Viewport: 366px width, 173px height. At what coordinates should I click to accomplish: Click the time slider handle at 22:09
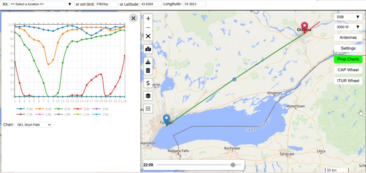[233, 165]
